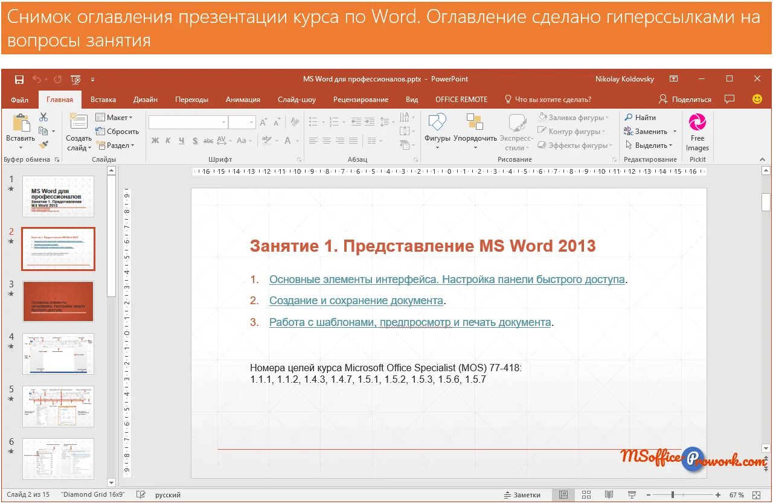Cut selection with the scissors icon
This screenshot has height=504, width=773.
pyautogui.click(x=43, y=117)
